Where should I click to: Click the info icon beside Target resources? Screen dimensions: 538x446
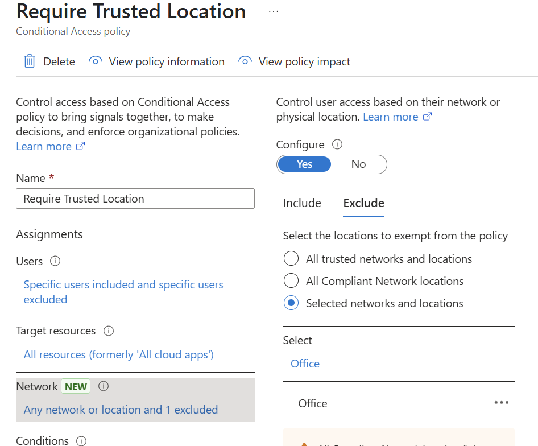point(109,331)
